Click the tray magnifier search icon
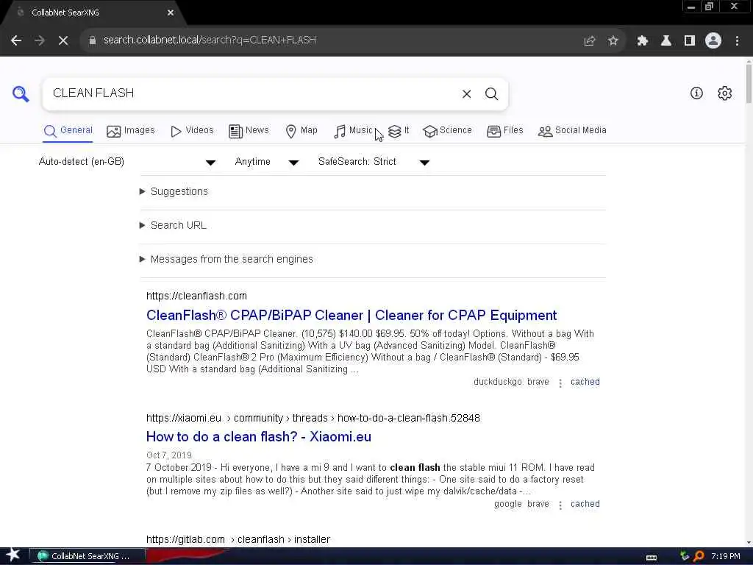This screenshot has height=565, width=753. click(x=699, y=556)
